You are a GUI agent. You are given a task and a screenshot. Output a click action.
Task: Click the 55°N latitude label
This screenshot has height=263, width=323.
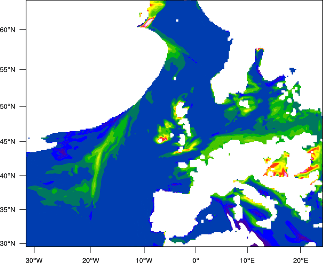pyautogui.click(x=8, y=70)
